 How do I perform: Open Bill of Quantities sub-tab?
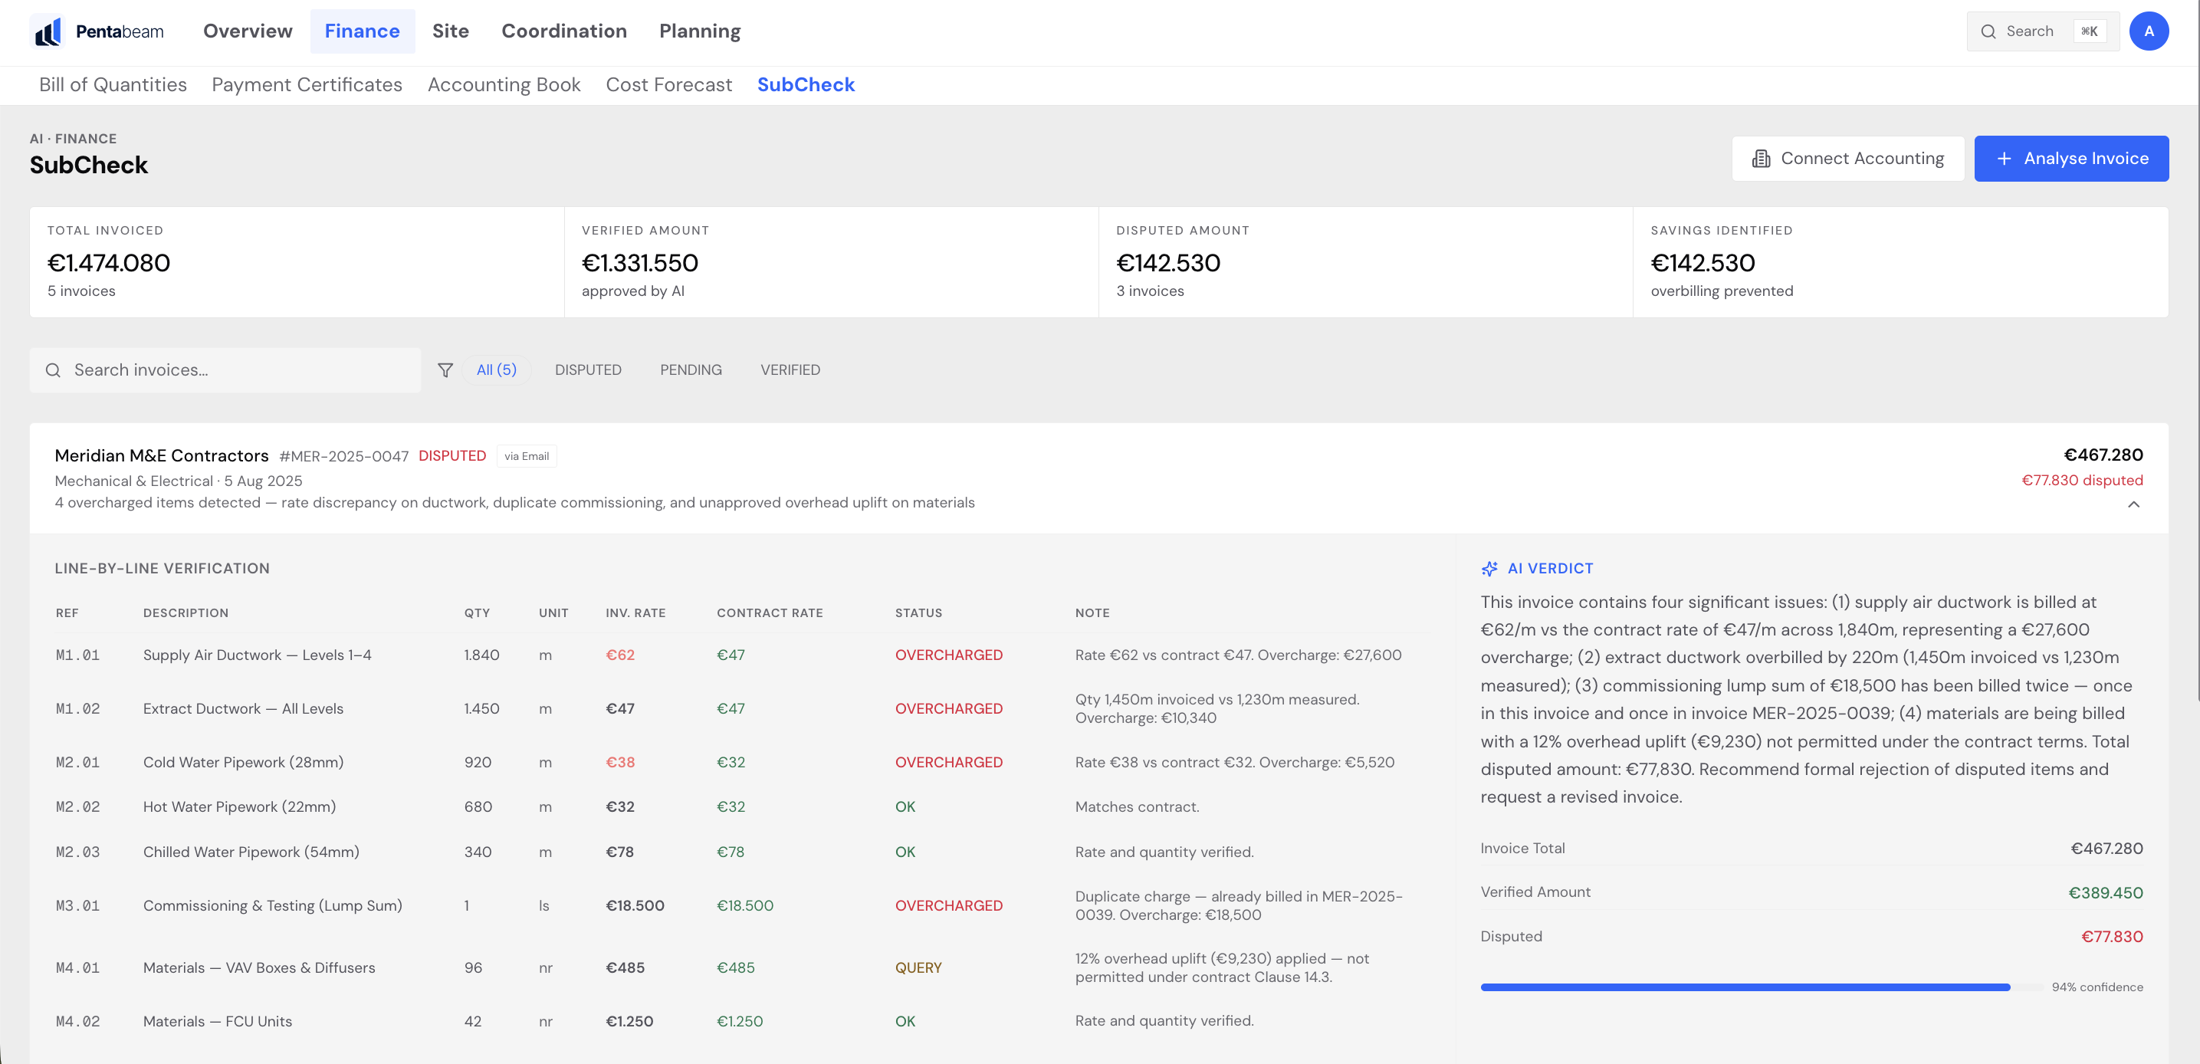click(113, 84)
